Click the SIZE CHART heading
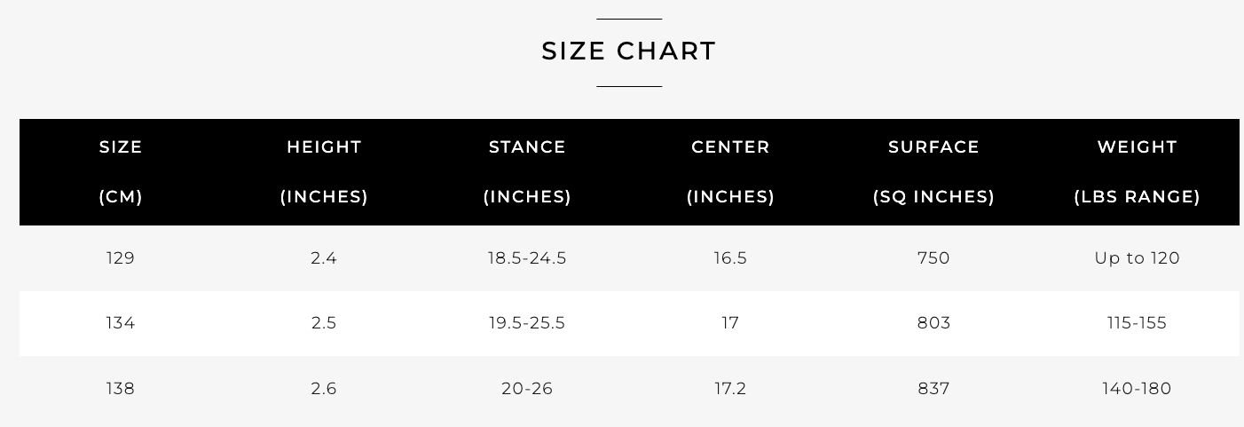This screenshot has height=427, width=1244. pyautogui.click(x=629, y=51)
